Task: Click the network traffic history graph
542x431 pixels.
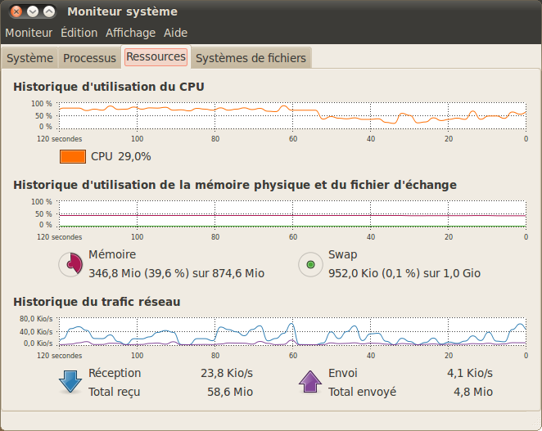Action: coord(292,331)
